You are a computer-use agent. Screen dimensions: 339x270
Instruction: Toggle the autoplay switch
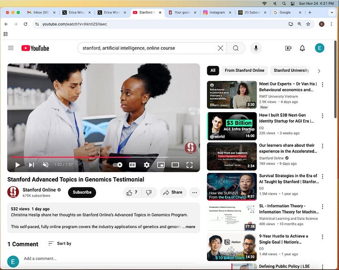(x=118, y=165)
